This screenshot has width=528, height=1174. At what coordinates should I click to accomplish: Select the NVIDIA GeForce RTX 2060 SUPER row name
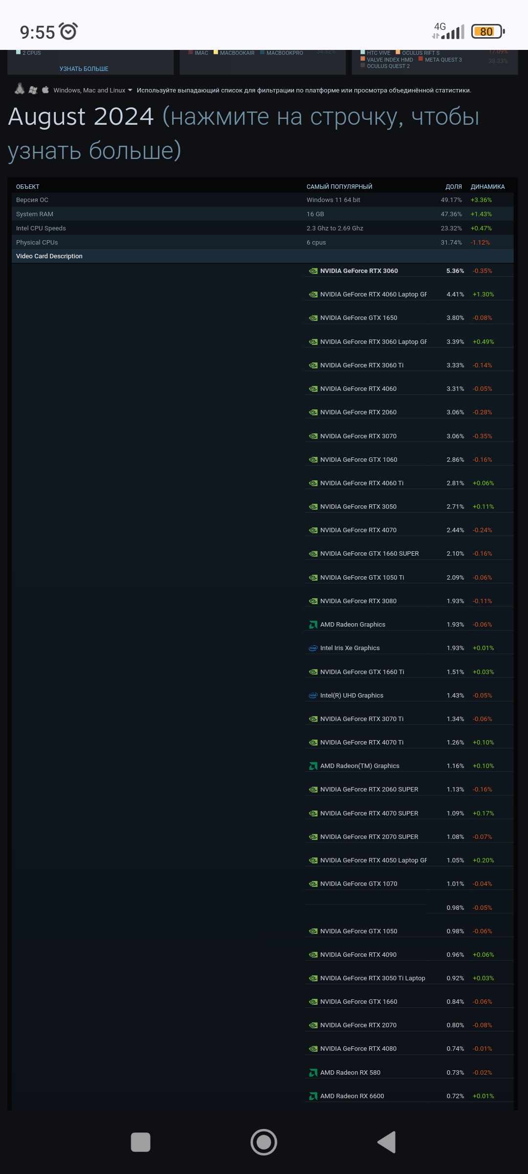pos(369,790)
